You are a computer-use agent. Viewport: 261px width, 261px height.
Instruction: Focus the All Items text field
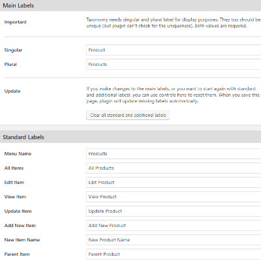174,168
